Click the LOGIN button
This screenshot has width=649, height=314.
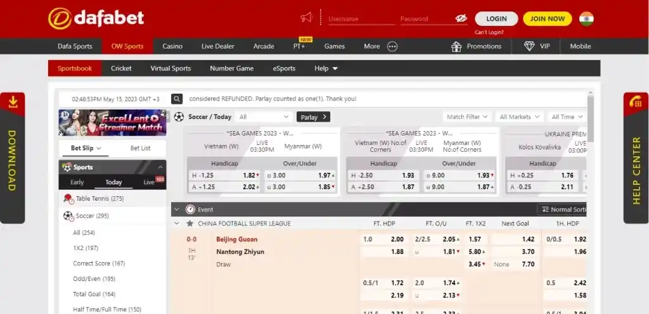(496, 18)
